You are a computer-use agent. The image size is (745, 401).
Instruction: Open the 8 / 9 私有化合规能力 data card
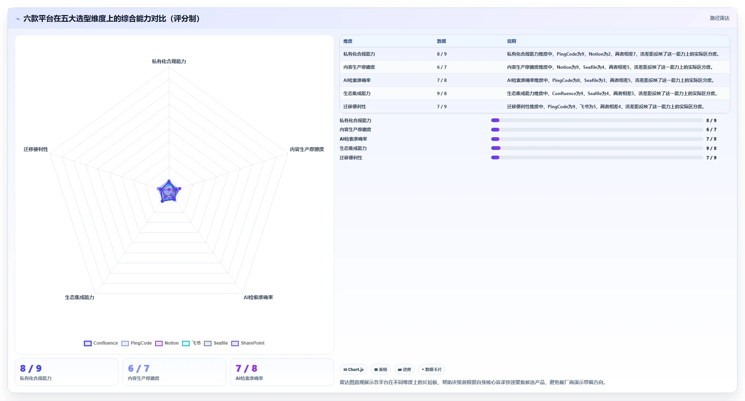66,372
